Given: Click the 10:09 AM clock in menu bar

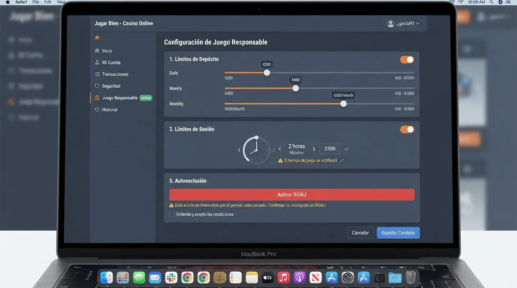Looking at the screenshot, I should pos(477,2).
